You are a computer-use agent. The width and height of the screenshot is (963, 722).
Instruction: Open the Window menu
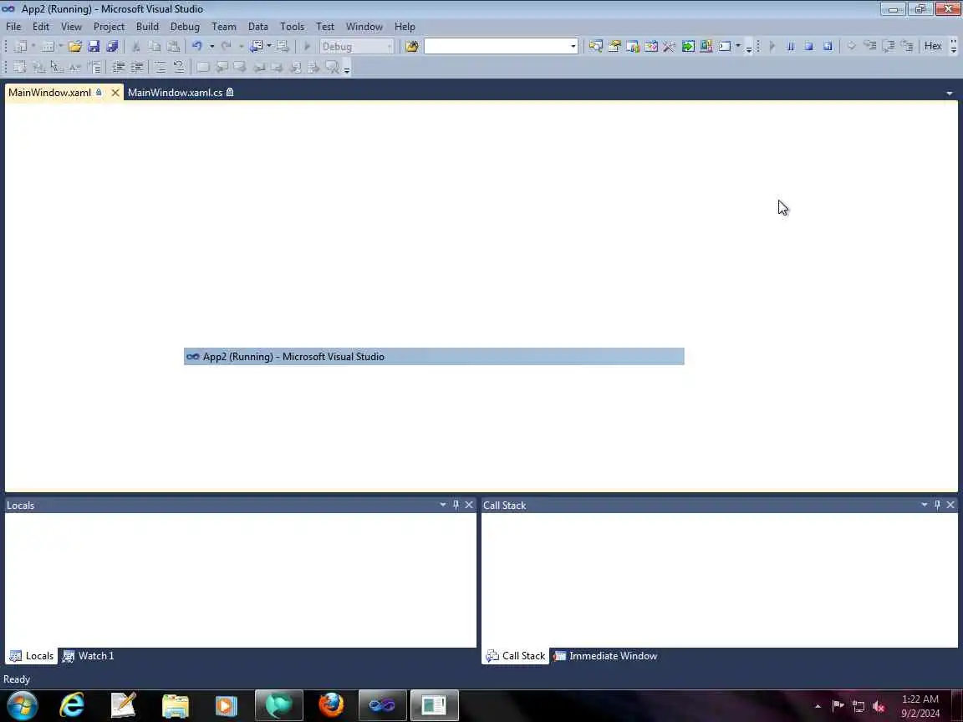coord(364,27)
